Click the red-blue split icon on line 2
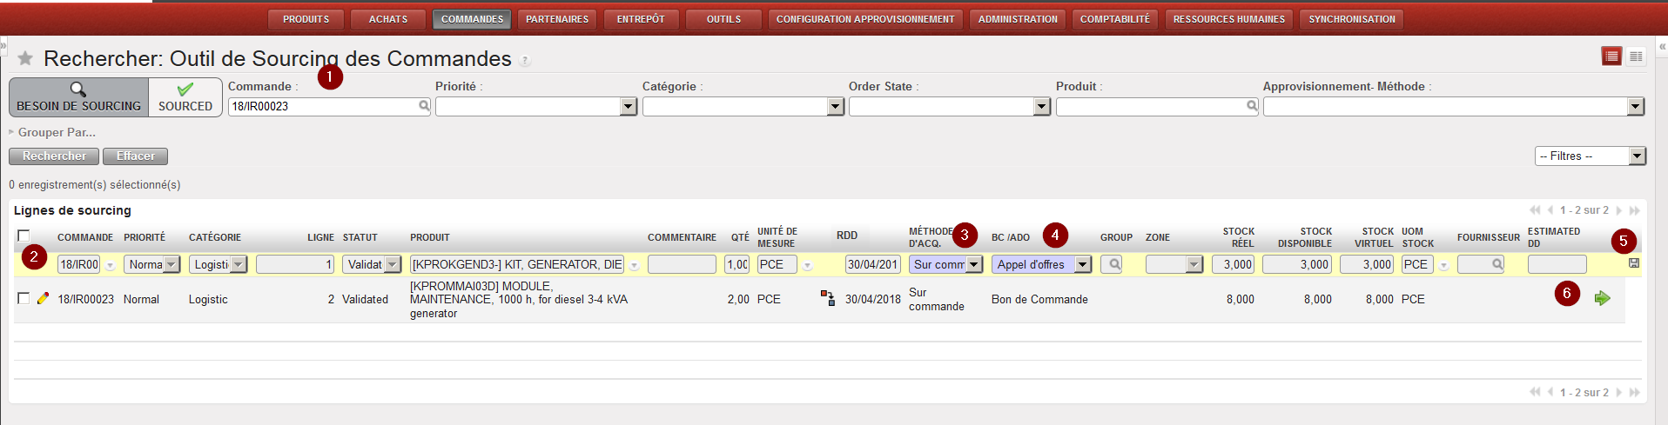The height and width of the screenshot is (425, 1668). pyautogui.click(x=827, y=298)
